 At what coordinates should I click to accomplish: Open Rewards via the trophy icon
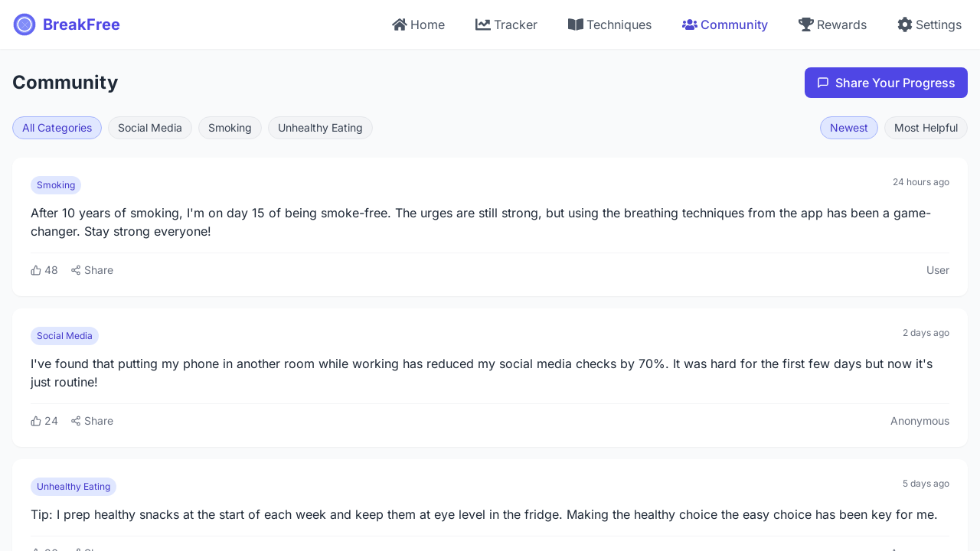pos(805,24)
